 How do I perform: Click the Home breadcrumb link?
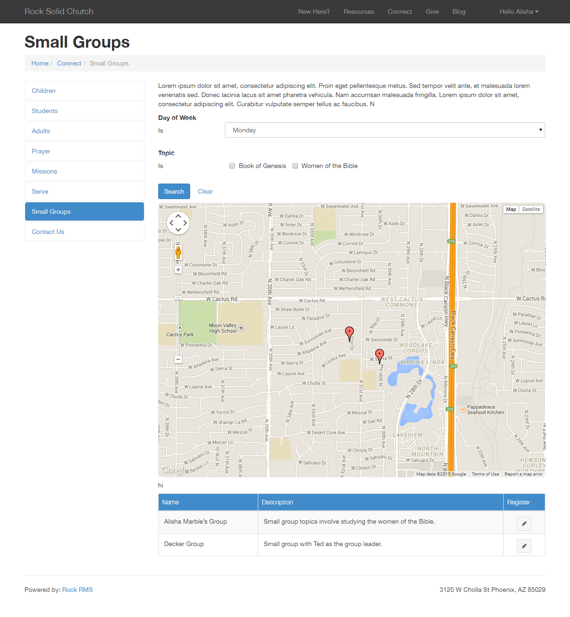click(40, 63)
